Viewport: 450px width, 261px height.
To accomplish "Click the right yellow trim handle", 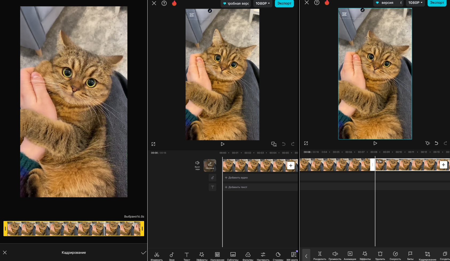I will pyautogui.click(x=142, y=228).
